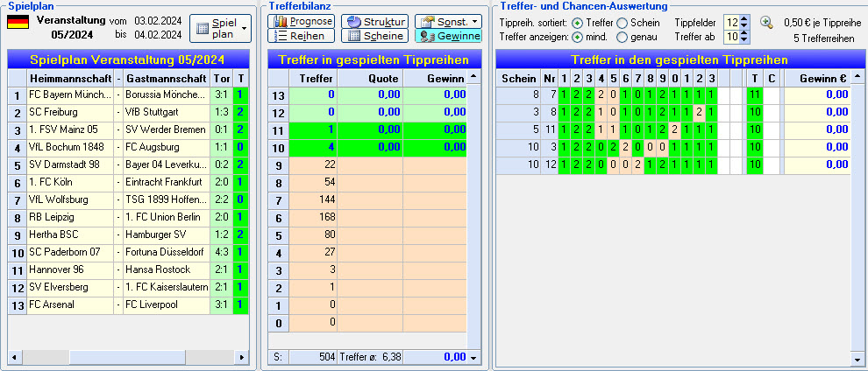Click the Tor column header

coord(222,78)
